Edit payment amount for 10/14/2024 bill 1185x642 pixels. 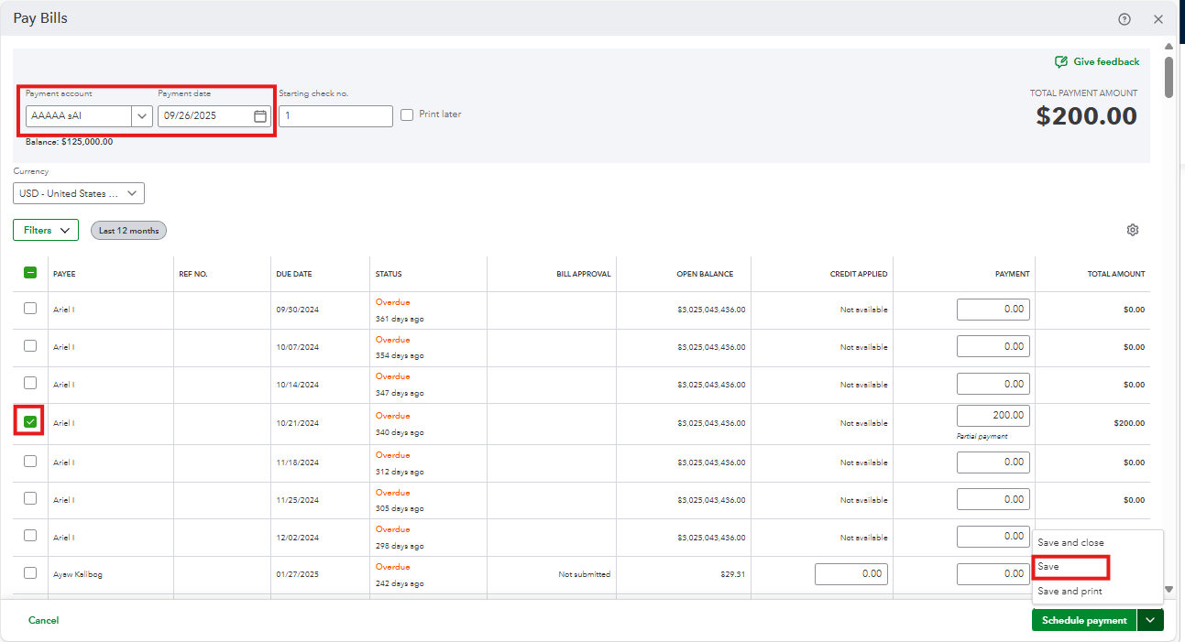(x=993, y=384)
